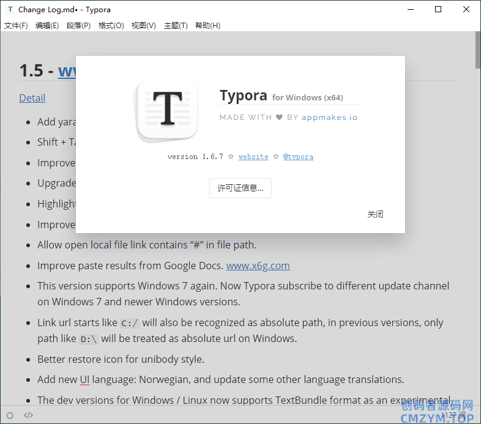This screenshot has height=424, width=481.
Task: Open the 主题(T) menu
Action: [x=176, y=26]
